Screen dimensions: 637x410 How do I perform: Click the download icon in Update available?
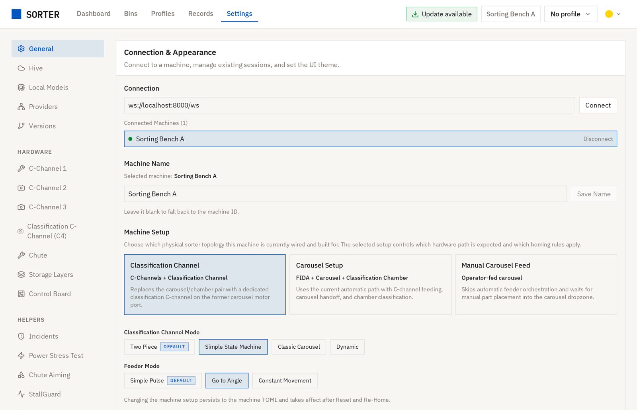point(415,14)
